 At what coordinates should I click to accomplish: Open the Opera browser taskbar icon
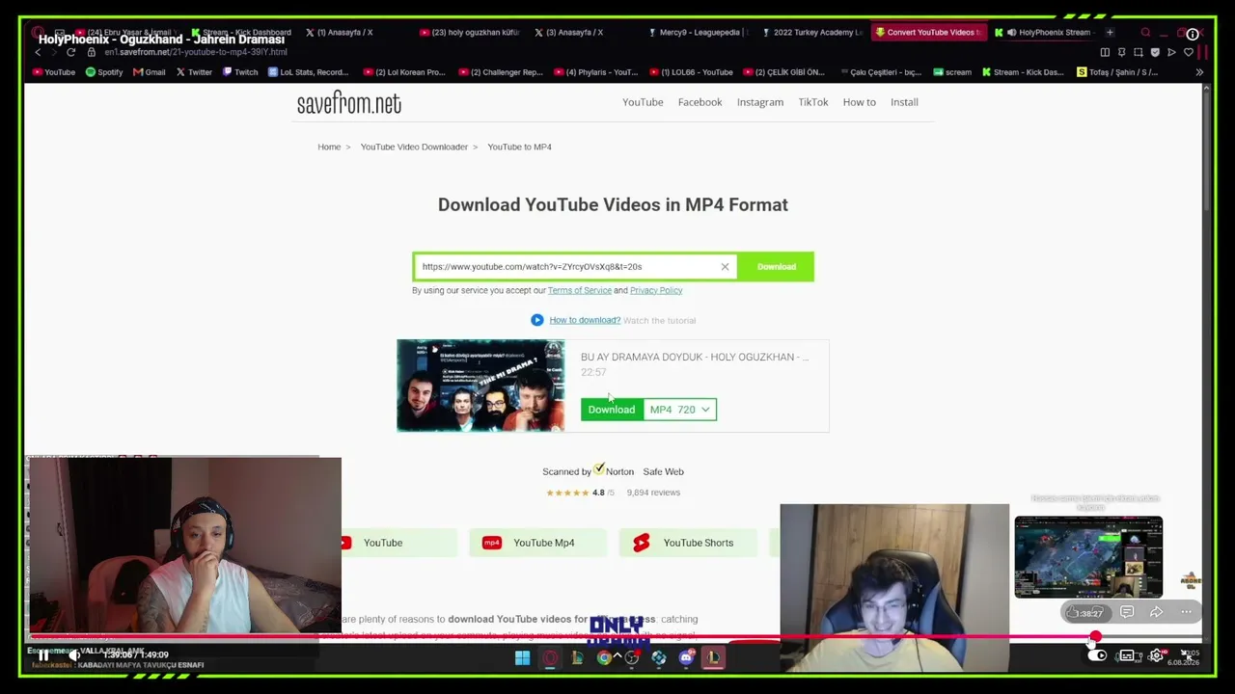click(550, 658)
